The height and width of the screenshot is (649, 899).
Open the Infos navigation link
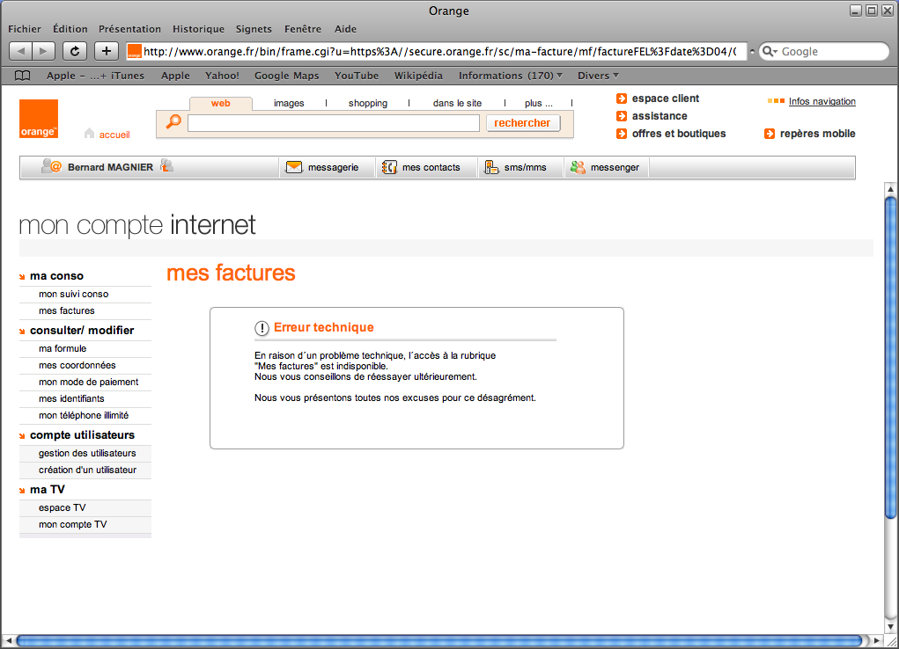(x=821, y=101)
